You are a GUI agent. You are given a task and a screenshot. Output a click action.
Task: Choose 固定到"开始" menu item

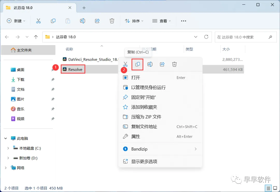[x=160, y=97]
